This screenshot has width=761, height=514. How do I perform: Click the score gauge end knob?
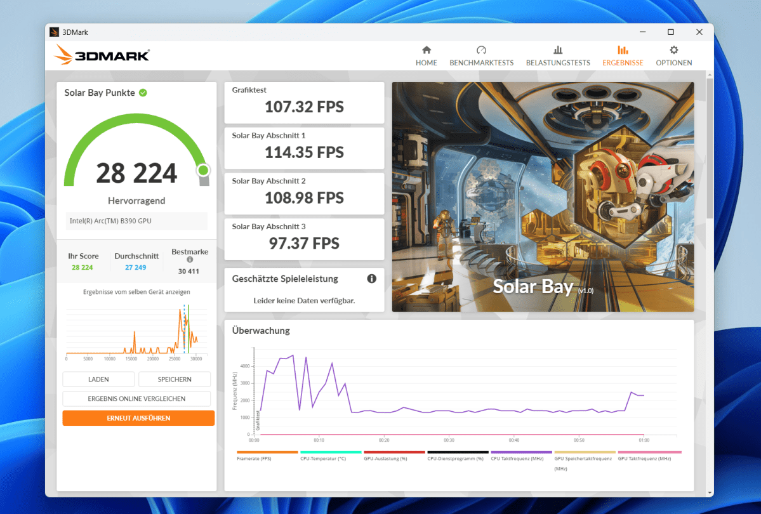203,170
